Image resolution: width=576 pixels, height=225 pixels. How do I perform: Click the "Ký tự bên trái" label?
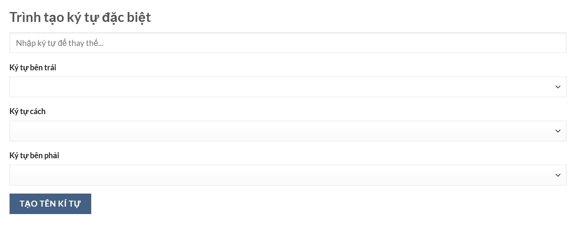click(33, 67)
